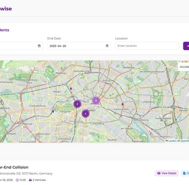The width and height of the screenshot is (189, 185).
Task: Open the start date calendar picker icon
Action: (39, 46)
